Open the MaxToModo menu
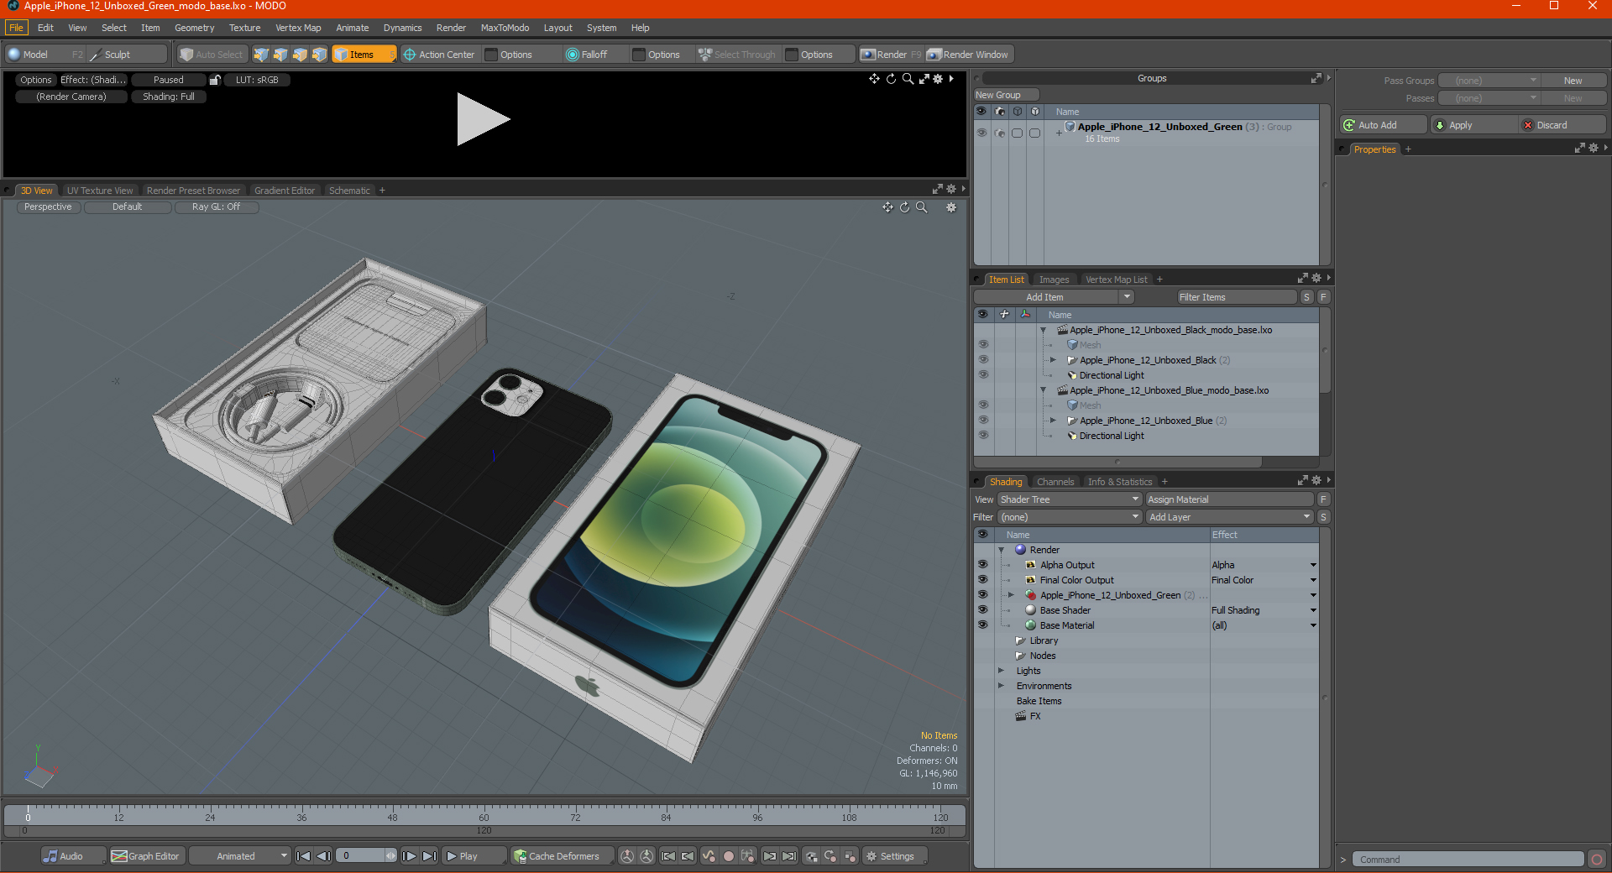 (x=505, y=28)
